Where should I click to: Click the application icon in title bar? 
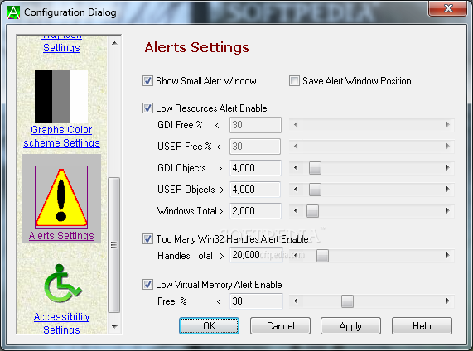click(x=13, y=12)
